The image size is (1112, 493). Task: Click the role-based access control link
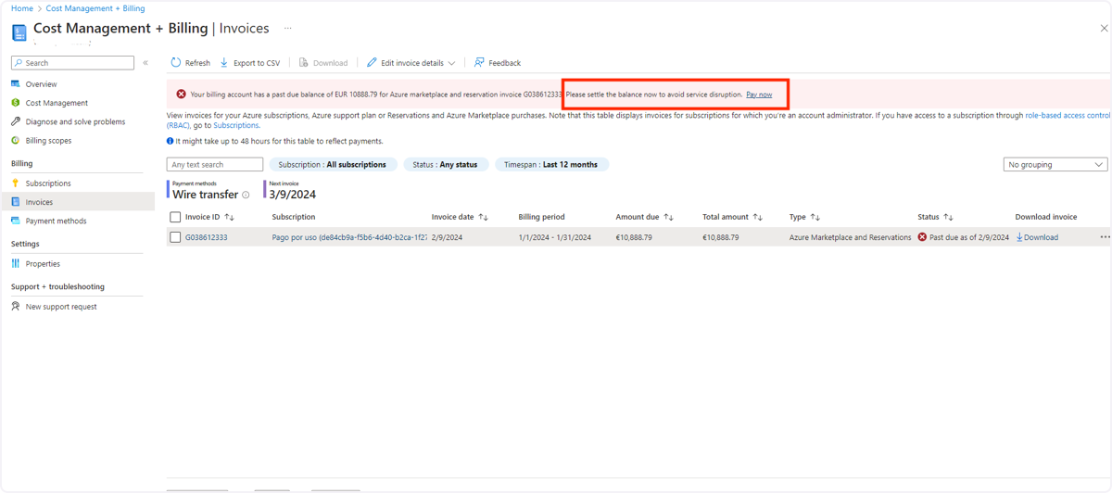[x=1068, y=116]
